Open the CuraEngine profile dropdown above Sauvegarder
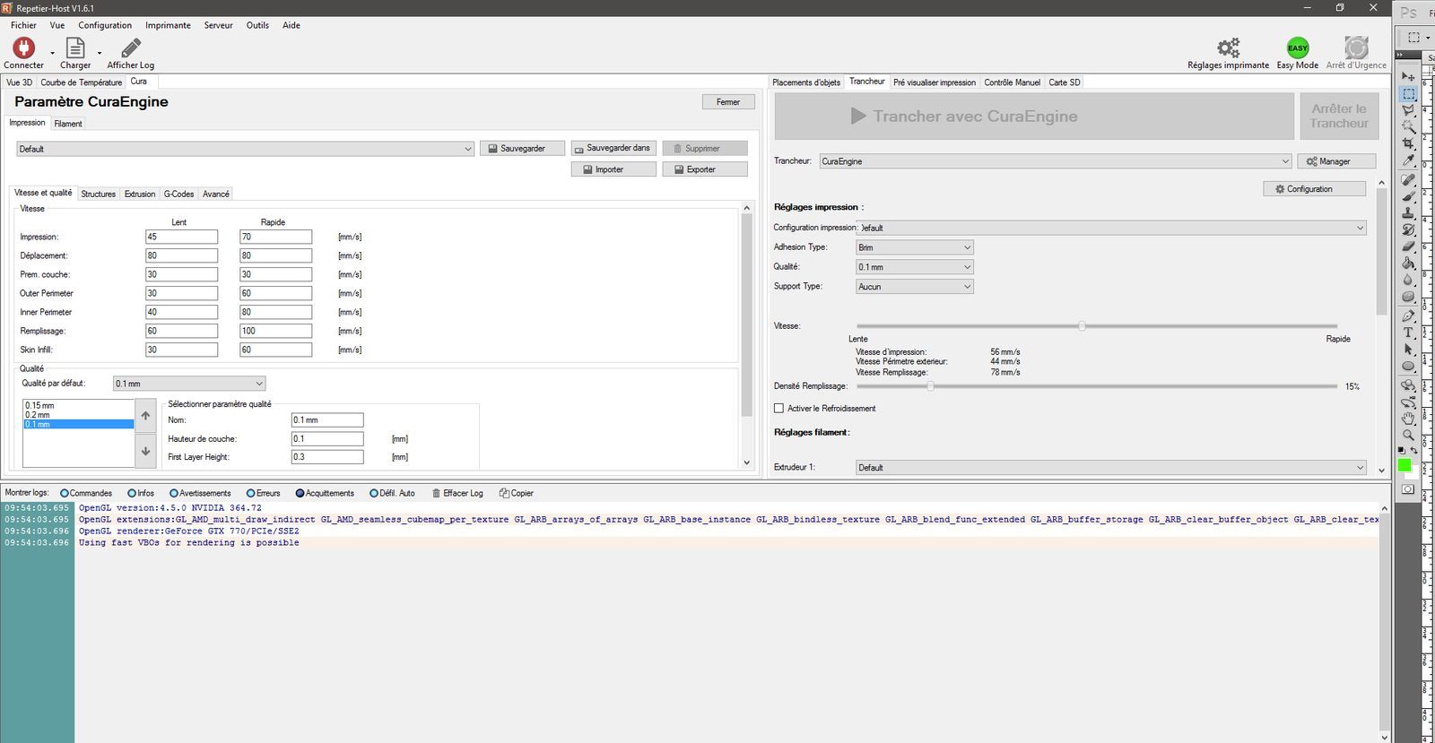The image size is (1435, 743). tap(245, 149)
